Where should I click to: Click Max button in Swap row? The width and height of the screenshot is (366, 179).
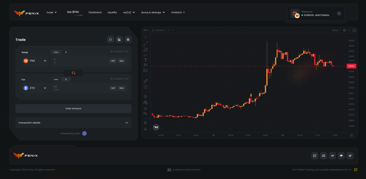(121, 61)
